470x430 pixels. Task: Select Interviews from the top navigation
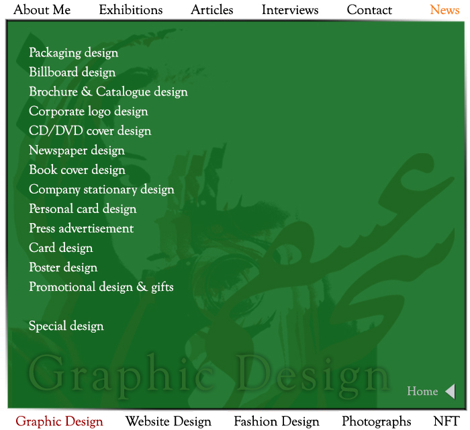(290, 10)
